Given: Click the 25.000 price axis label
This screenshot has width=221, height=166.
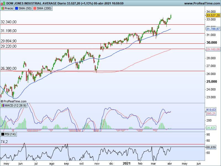Looking at the screenshot, I should click(212, 81).
